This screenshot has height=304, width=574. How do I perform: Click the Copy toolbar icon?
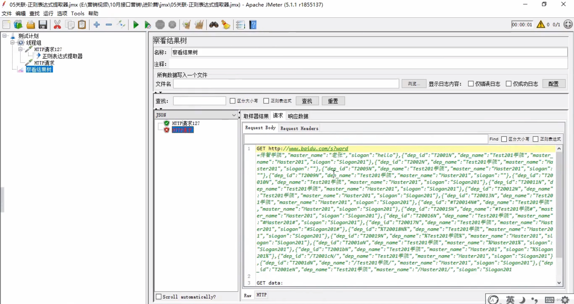pyautogui.click(x=70, y=25)
